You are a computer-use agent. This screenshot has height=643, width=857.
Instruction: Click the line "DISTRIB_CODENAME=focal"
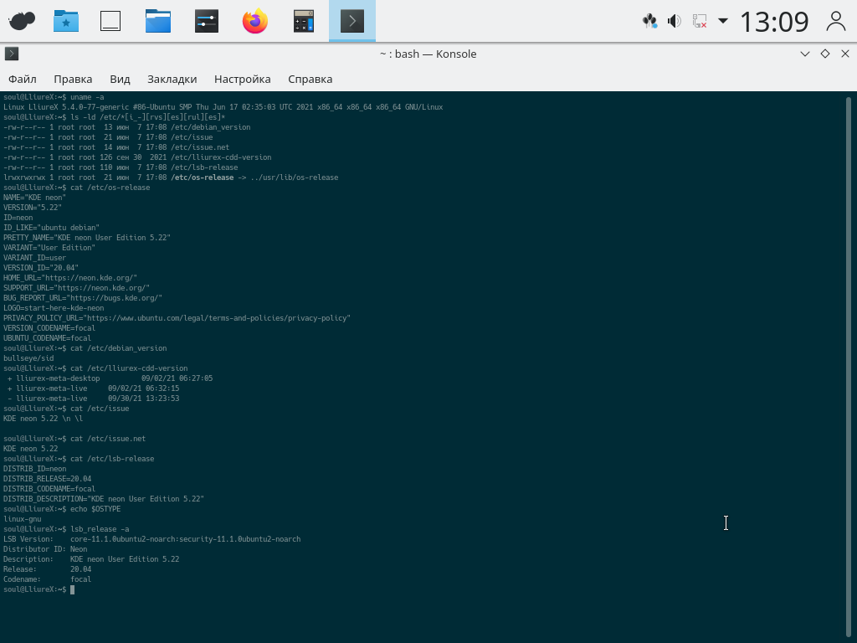[49, 489]
